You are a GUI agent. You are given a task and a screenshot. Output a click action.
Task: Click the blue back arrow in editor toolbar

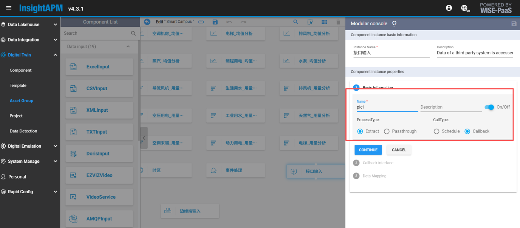coord(147,22)
